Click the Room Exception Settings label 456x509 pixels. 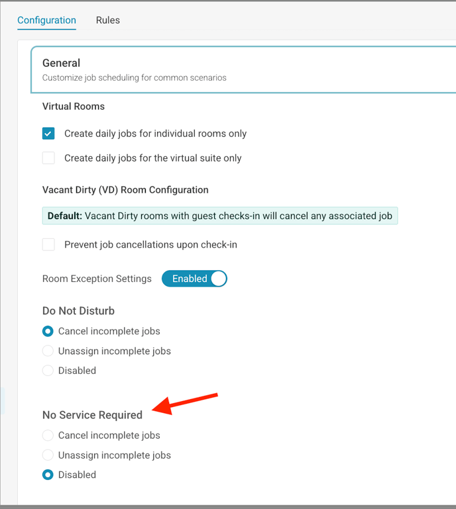[97, 279]
